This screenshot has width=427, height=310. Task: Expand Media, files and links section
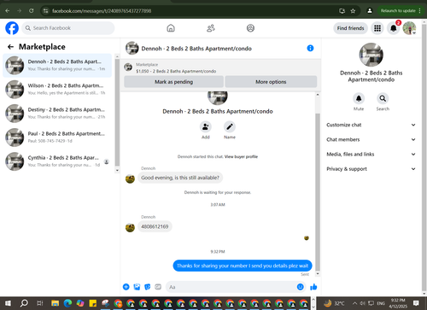[371, 155]
